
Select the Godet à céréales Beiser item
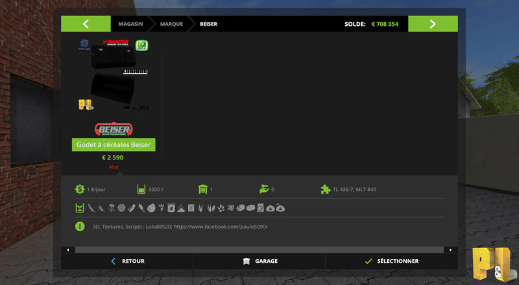tap(114, 144)
